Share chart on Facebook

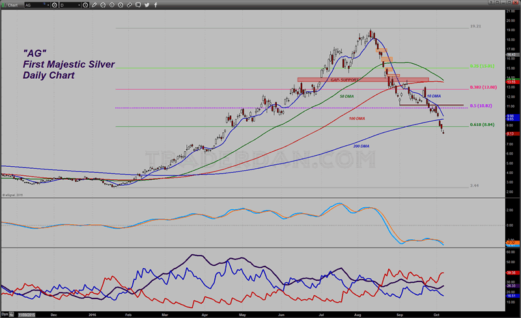coord(156,5)
